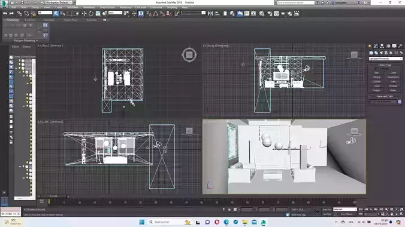The width and height of the screenshot is (405, 227).
Task: Open Windows Start menu on taskbar
Action: tap(142, 222)
